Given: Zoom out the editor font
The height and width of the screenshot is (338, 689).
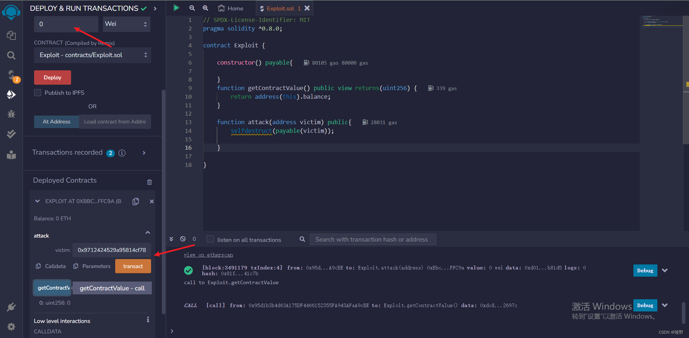Looking at the screenshot, I should (192, 8).
